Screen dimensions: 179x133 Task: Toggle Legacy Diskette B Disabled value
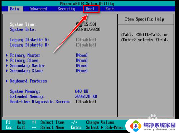pos(86,45)
